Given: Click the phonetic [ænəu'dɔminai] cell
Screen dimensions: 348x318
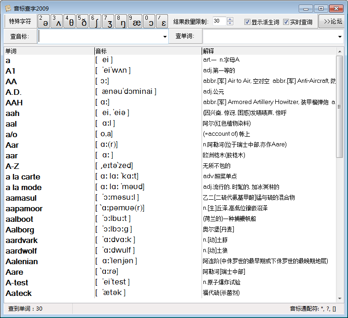Looking at the screenshot, I should coord(126,92).
